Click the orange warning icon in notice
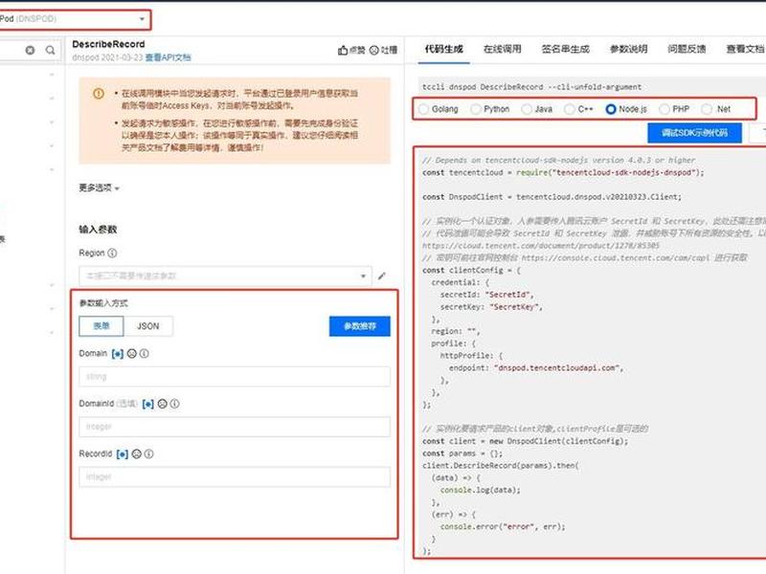 (x=99, y=93)
